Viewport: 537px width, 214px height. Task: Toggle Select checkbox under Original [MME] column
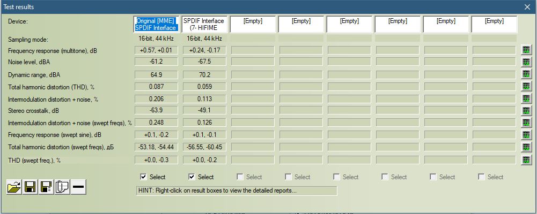(143, 177)
